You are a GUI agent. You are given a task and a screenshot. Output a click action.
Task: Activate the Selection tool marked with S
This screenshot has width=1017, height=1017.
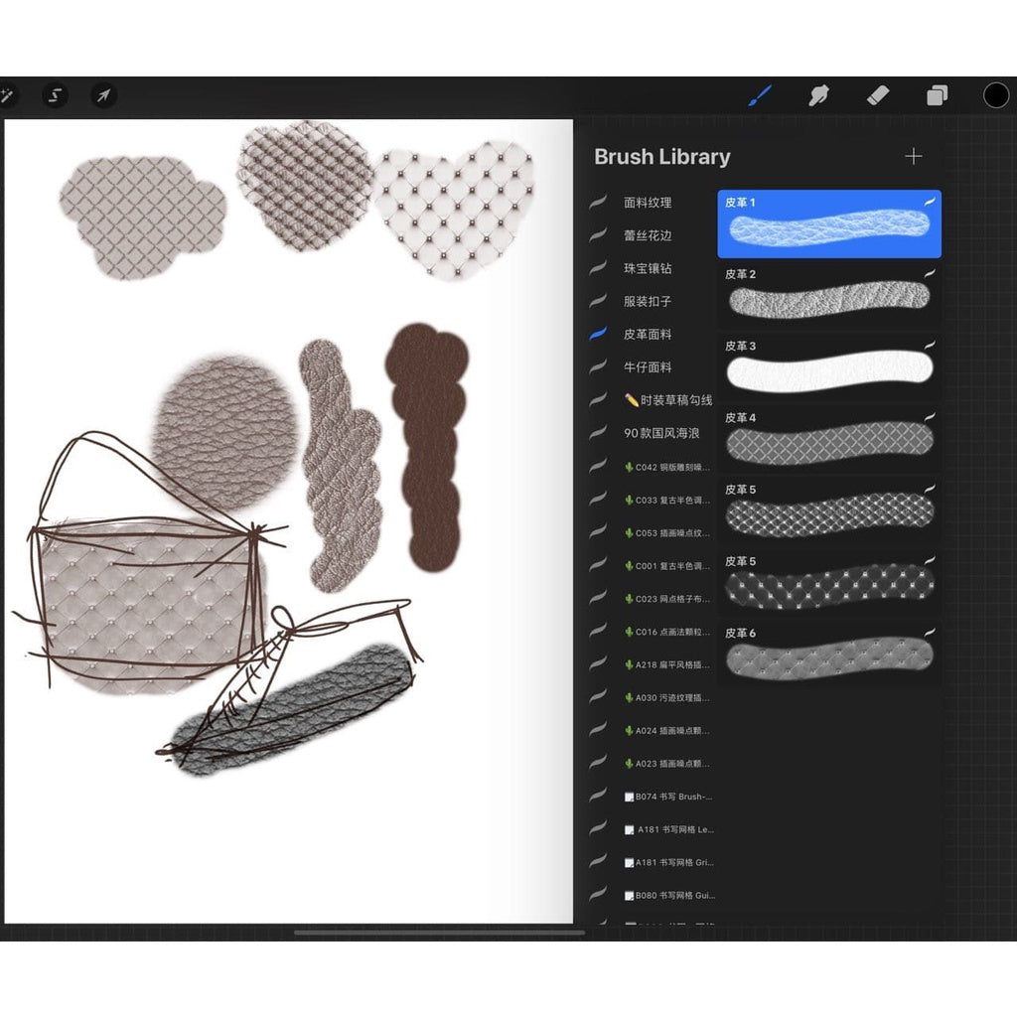point(56,96)
